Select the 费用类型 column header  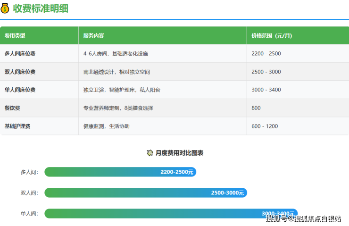[x=15, y=35]
